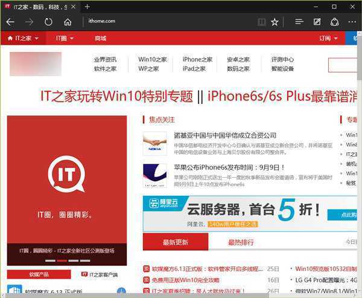Click the forward navigation arrow

click(x=30, y=22)
